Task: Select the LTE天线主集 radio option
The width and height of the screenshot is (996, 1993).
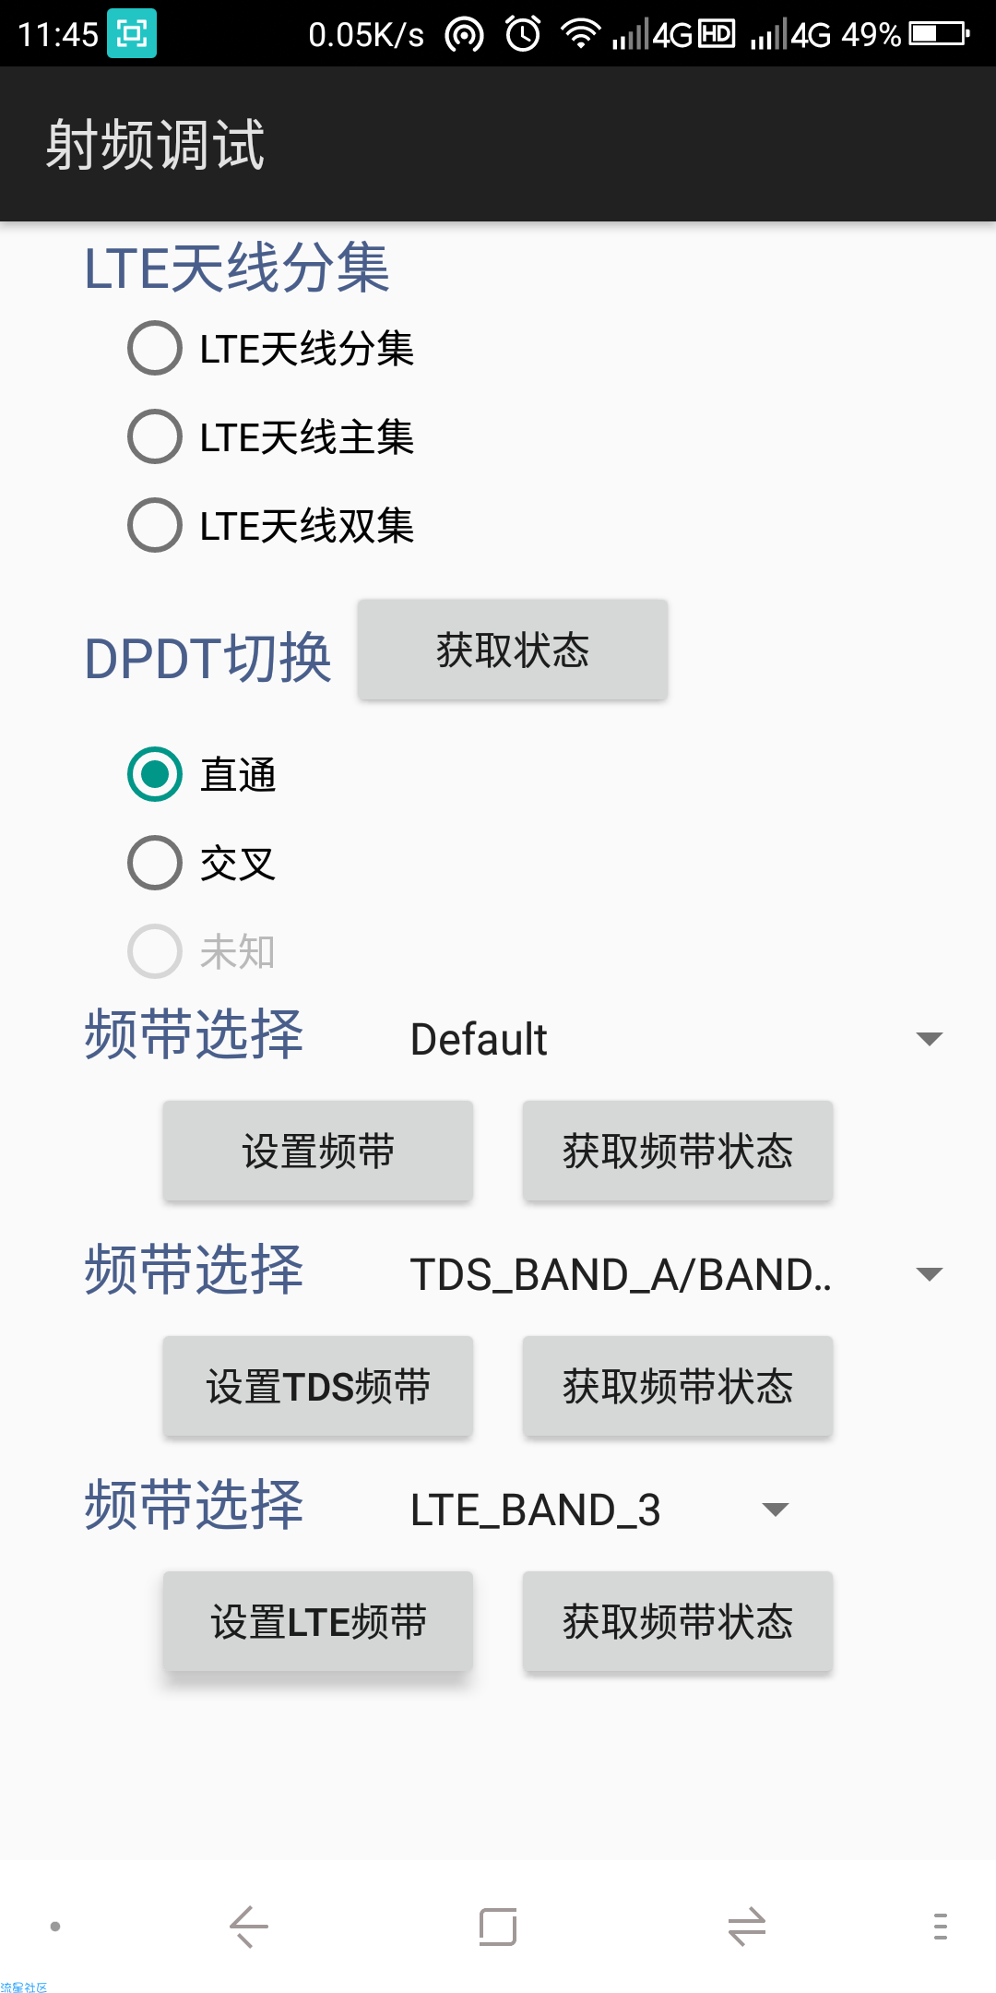Action: click(x=271, y=436)
